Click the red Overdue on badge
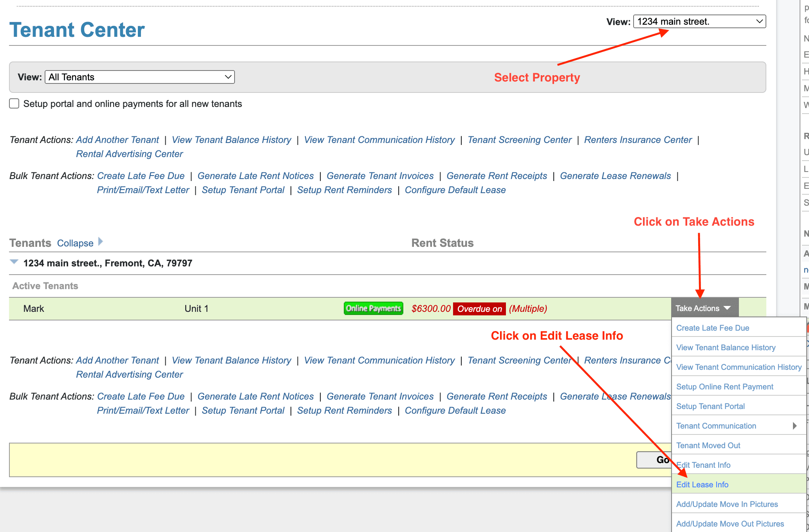This screenshot has height=532, width=809. 479,309
